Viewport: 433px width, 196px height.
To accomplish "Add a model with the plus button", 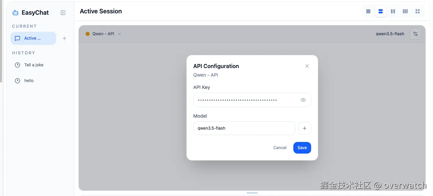I will click(x=305, y=128).
